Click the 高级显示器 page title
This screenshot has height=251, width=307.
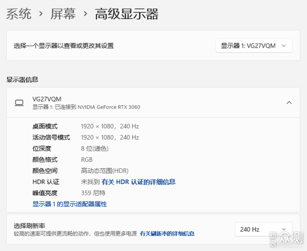tap(126, 14)
